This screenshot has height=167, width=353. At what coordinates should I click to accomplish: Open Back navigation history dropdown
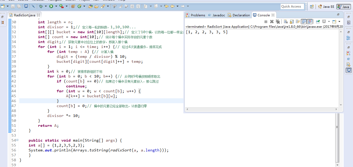[177, 6]
